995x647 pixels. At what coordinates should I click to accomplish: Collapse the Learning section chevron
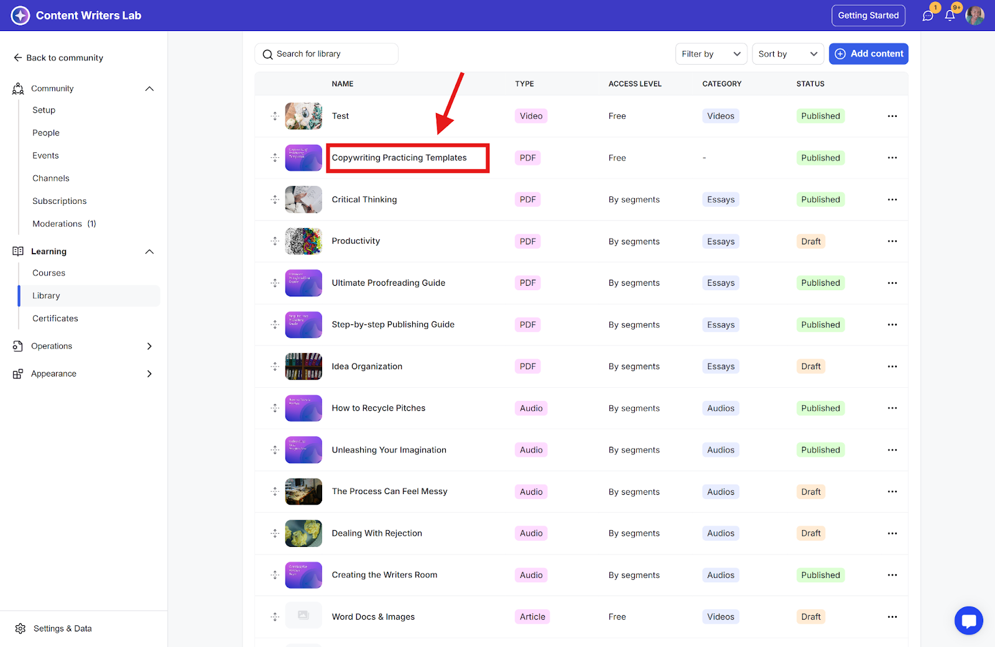point(149,252)
